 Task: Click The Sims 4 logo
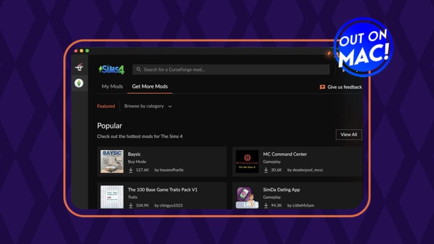click(111, 69)
